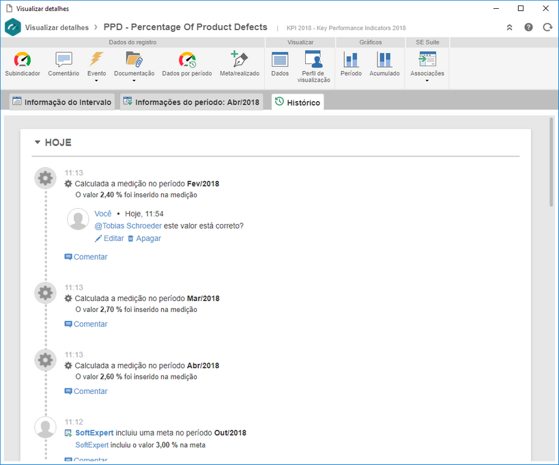Collapse the HOJE section
The image size is (559, 465).
(x=37, y=142)
